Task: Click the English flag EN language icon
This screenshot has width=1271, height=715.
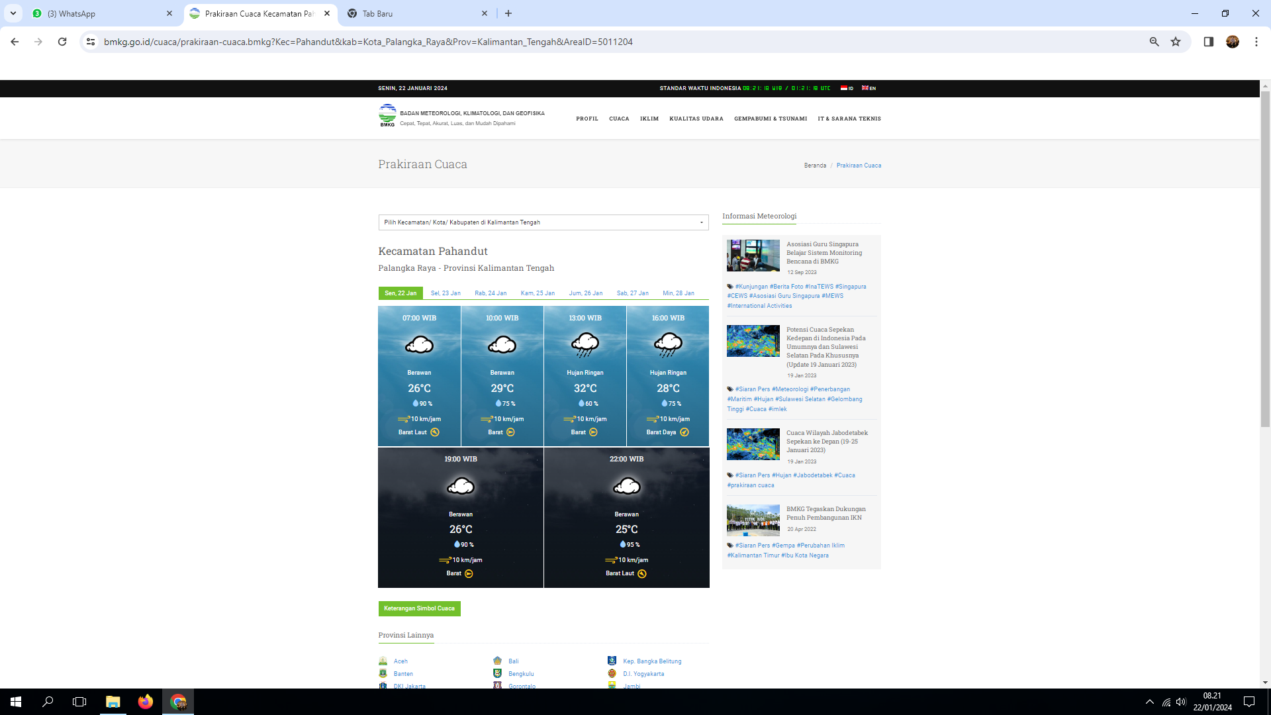Action: pyautogui.click(x=869, y=88)
